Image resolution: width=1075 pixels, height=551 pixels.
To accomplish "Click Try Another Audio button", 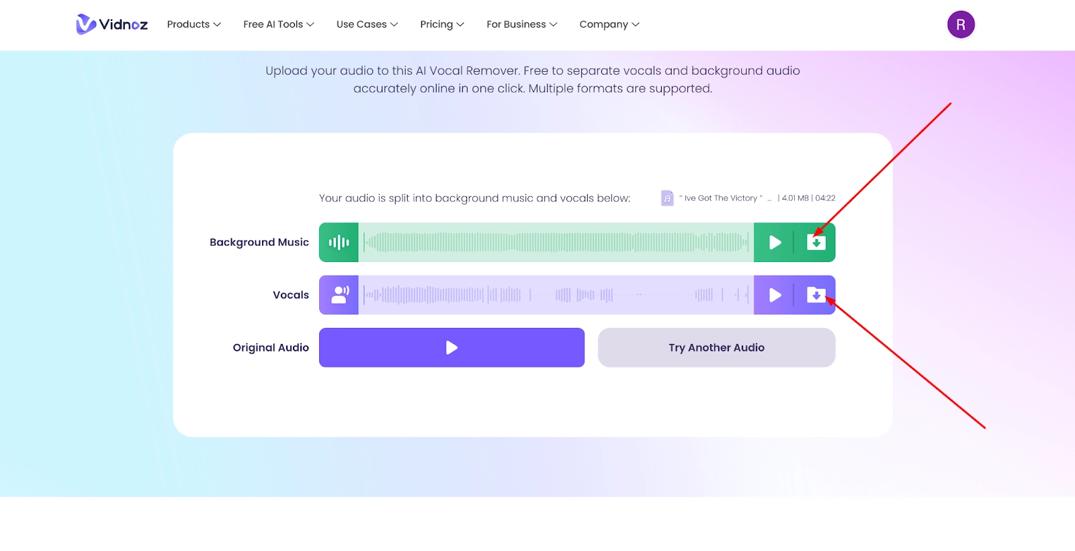I will click(x=716, y=347).
